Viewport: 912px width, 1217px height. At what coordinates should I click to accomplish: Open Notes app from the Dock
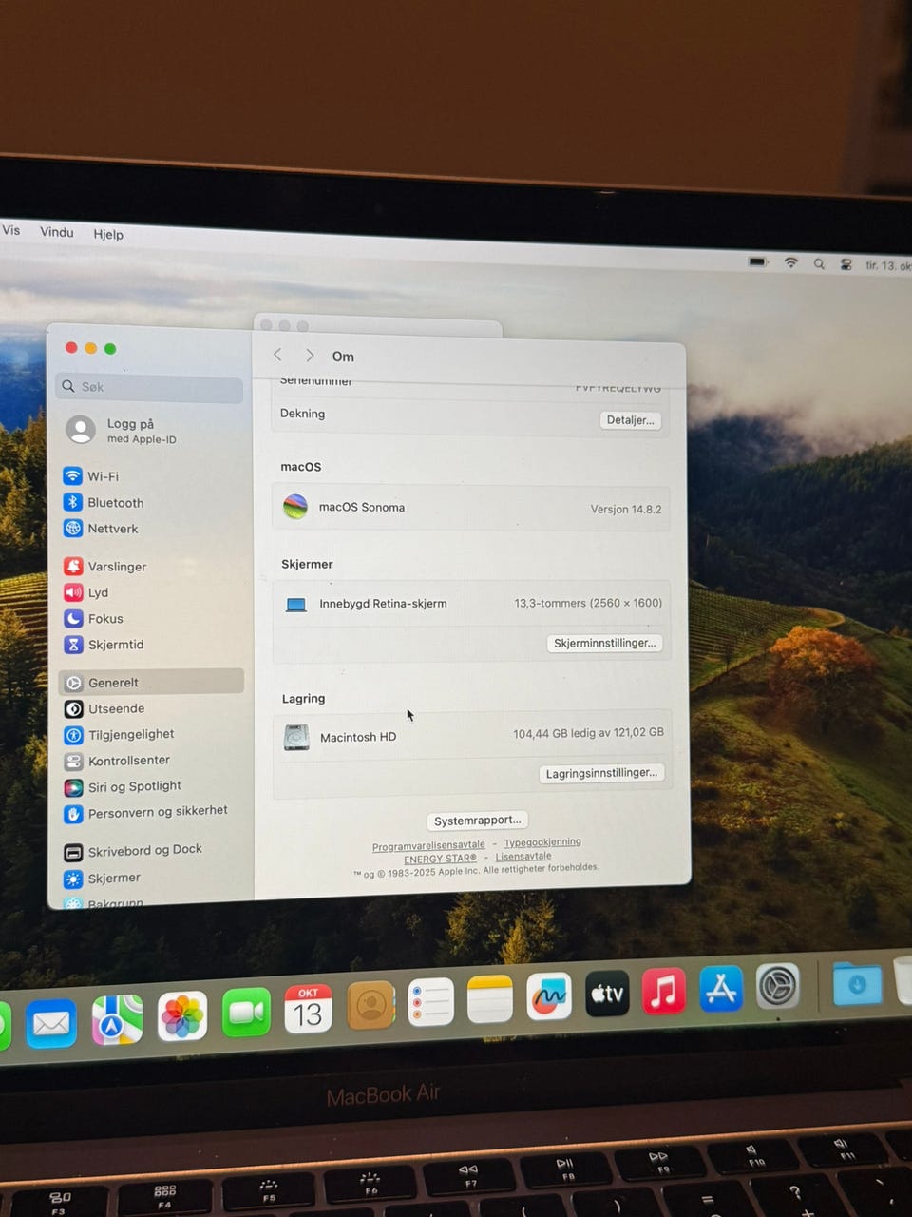tap(490, 1000)
